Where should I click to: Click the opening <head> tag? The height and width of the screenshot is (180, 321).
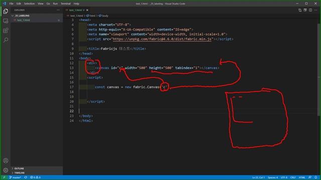click(x=85, y=20)
